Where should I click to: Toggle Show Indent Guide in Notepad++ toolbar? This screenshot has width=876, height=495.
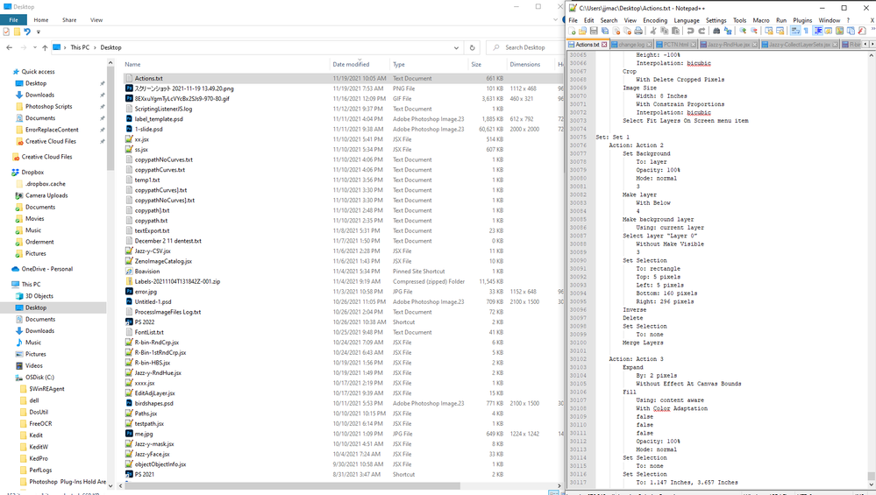[818, 31]
